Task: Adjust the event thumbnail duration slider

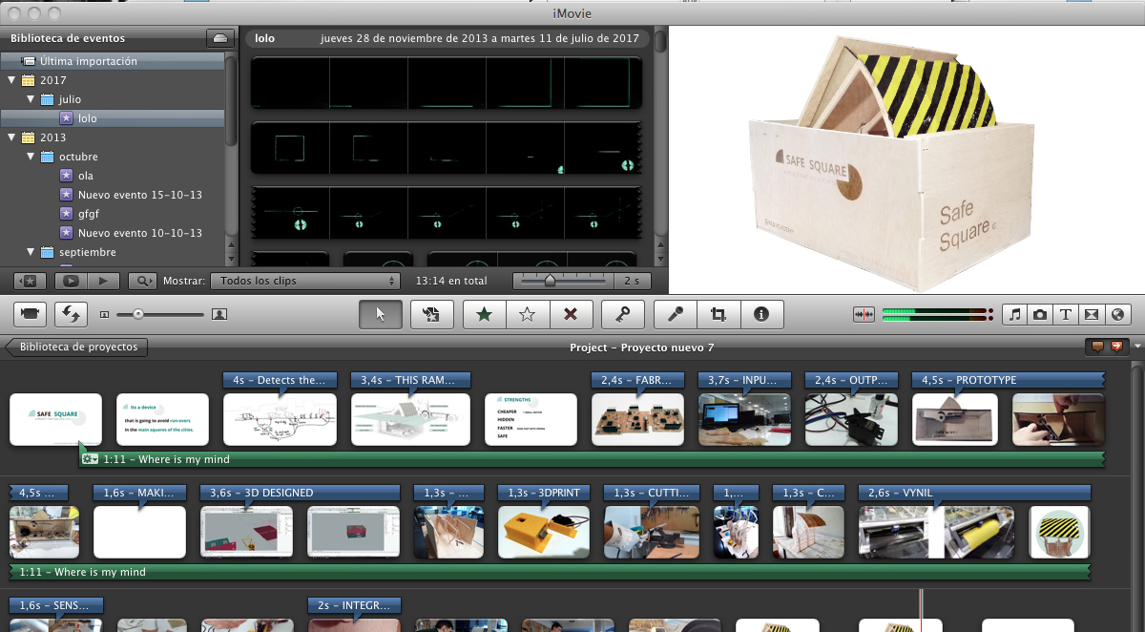Action: tap(550, 281)
